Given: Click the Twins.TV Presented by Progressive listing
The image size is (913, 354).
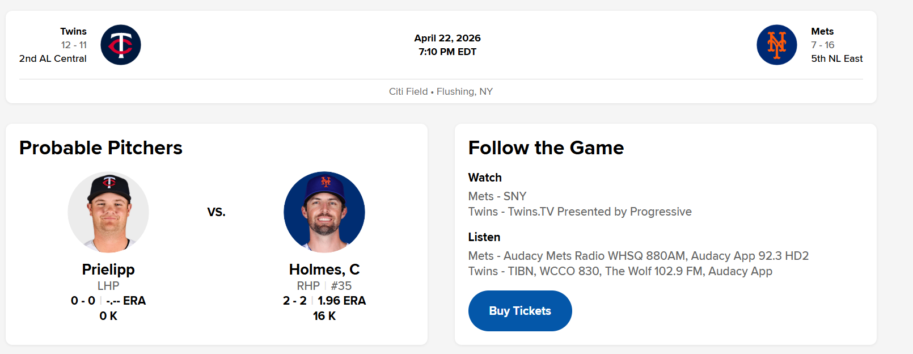Looking at the screenshot, I should (580, 212).
